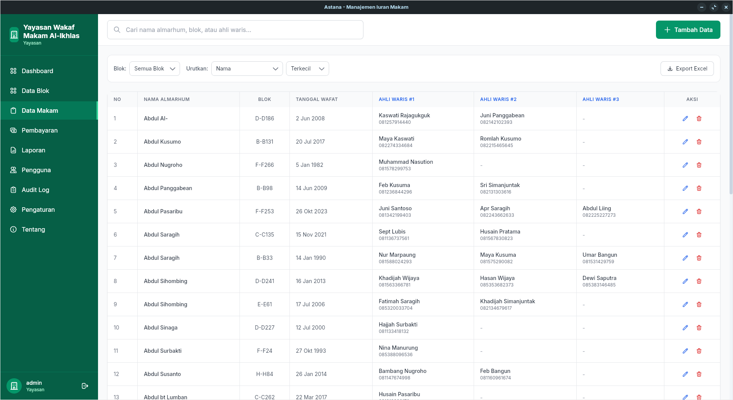Click the Ahli Waris #1 column header
This screenshot has width=733, height=400.
pos(396,99)
